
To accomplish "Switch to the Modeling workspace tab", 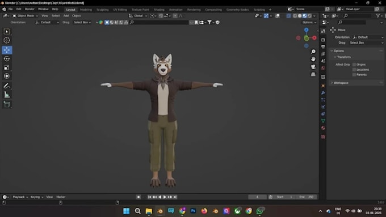I will click(86, 10).
